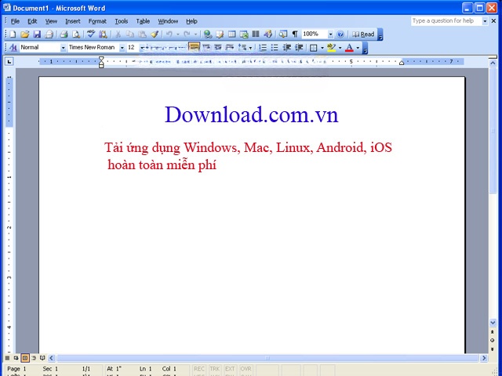
Task: Open the Edit menu
Action: pyautogui.click(x=32, y=21)
